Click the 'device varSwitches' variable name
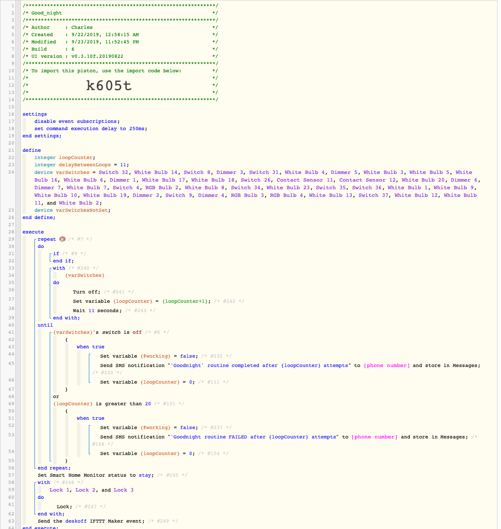Image resolution: width=501 pixels, height=529 pixels. click(x=73, y=172)
